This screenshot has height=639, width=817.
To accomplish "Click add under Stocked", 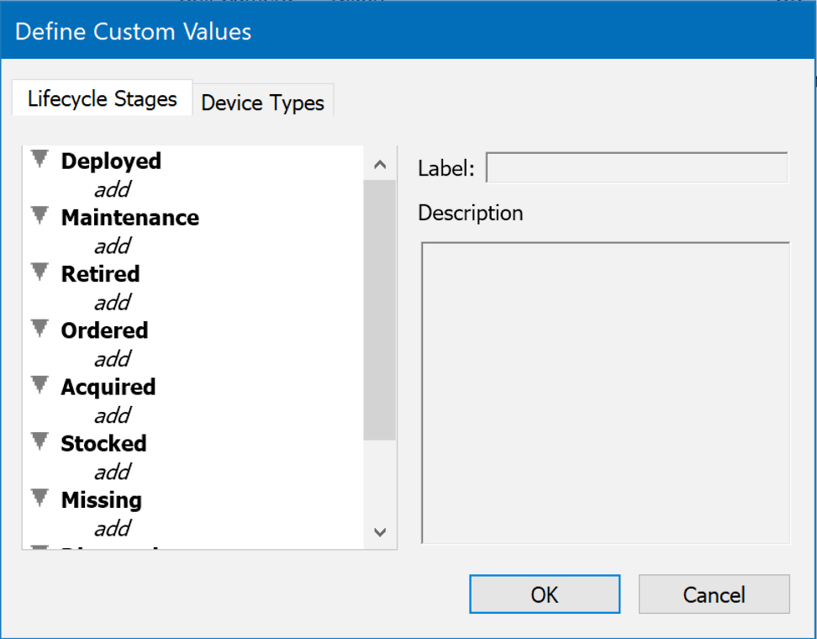I will pyautogui.click(x=112, y=471).
